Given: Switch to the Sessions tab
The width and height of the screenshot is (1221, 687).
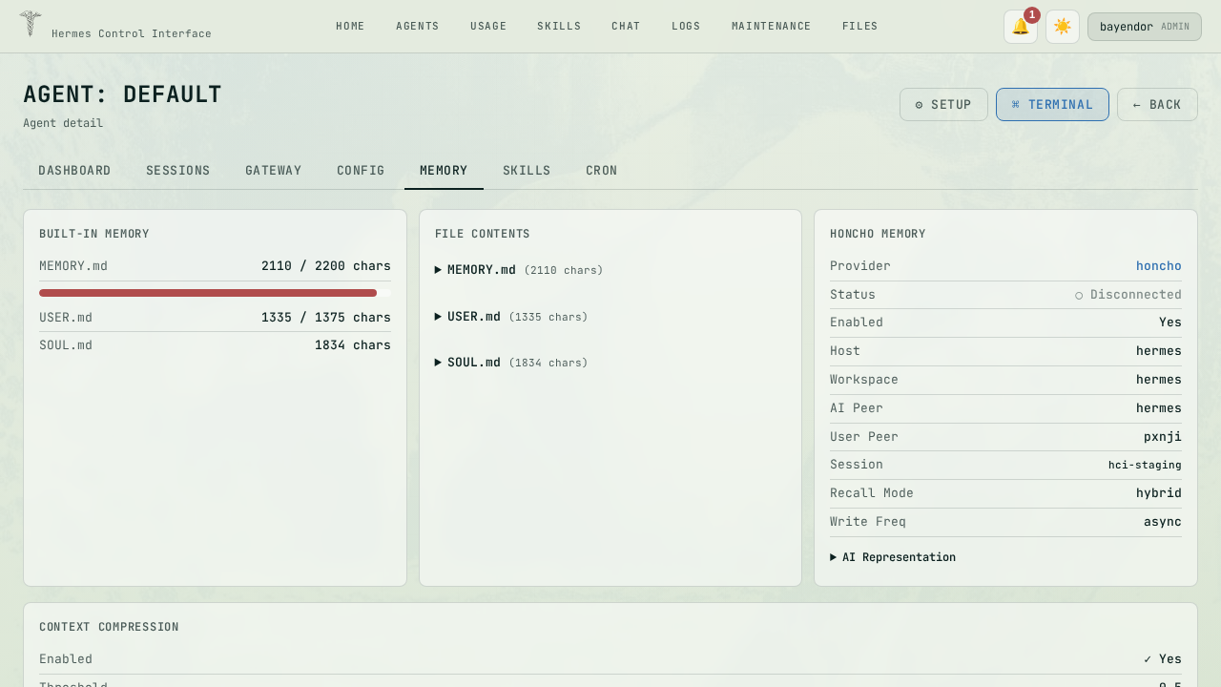Looking at the screenshot, I should [177, 171].
